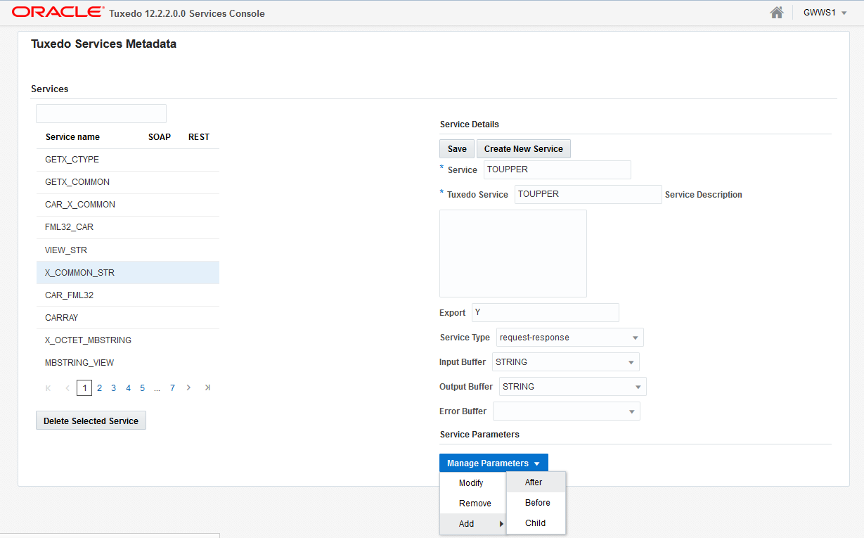The image size is (864, 538).
Task: Click Create New Service button
Action: pos(524,148)
